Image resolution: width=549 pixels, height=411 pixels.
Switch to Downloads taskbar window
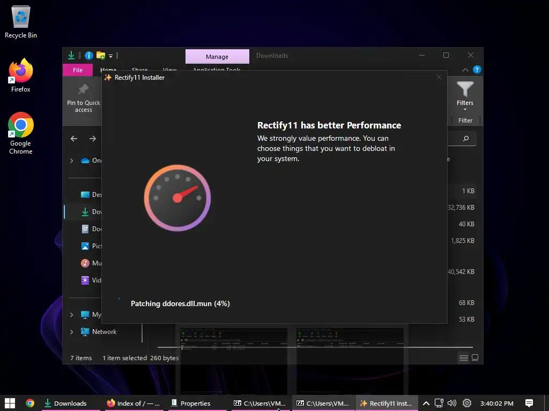[71, 404]
